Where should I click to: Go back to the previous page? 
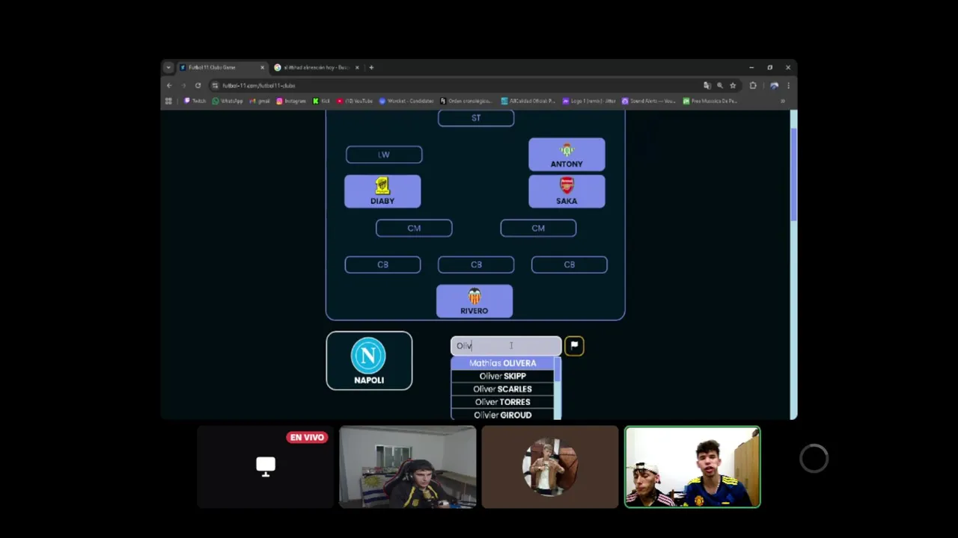pyautogui.click(x=169, y=85)
